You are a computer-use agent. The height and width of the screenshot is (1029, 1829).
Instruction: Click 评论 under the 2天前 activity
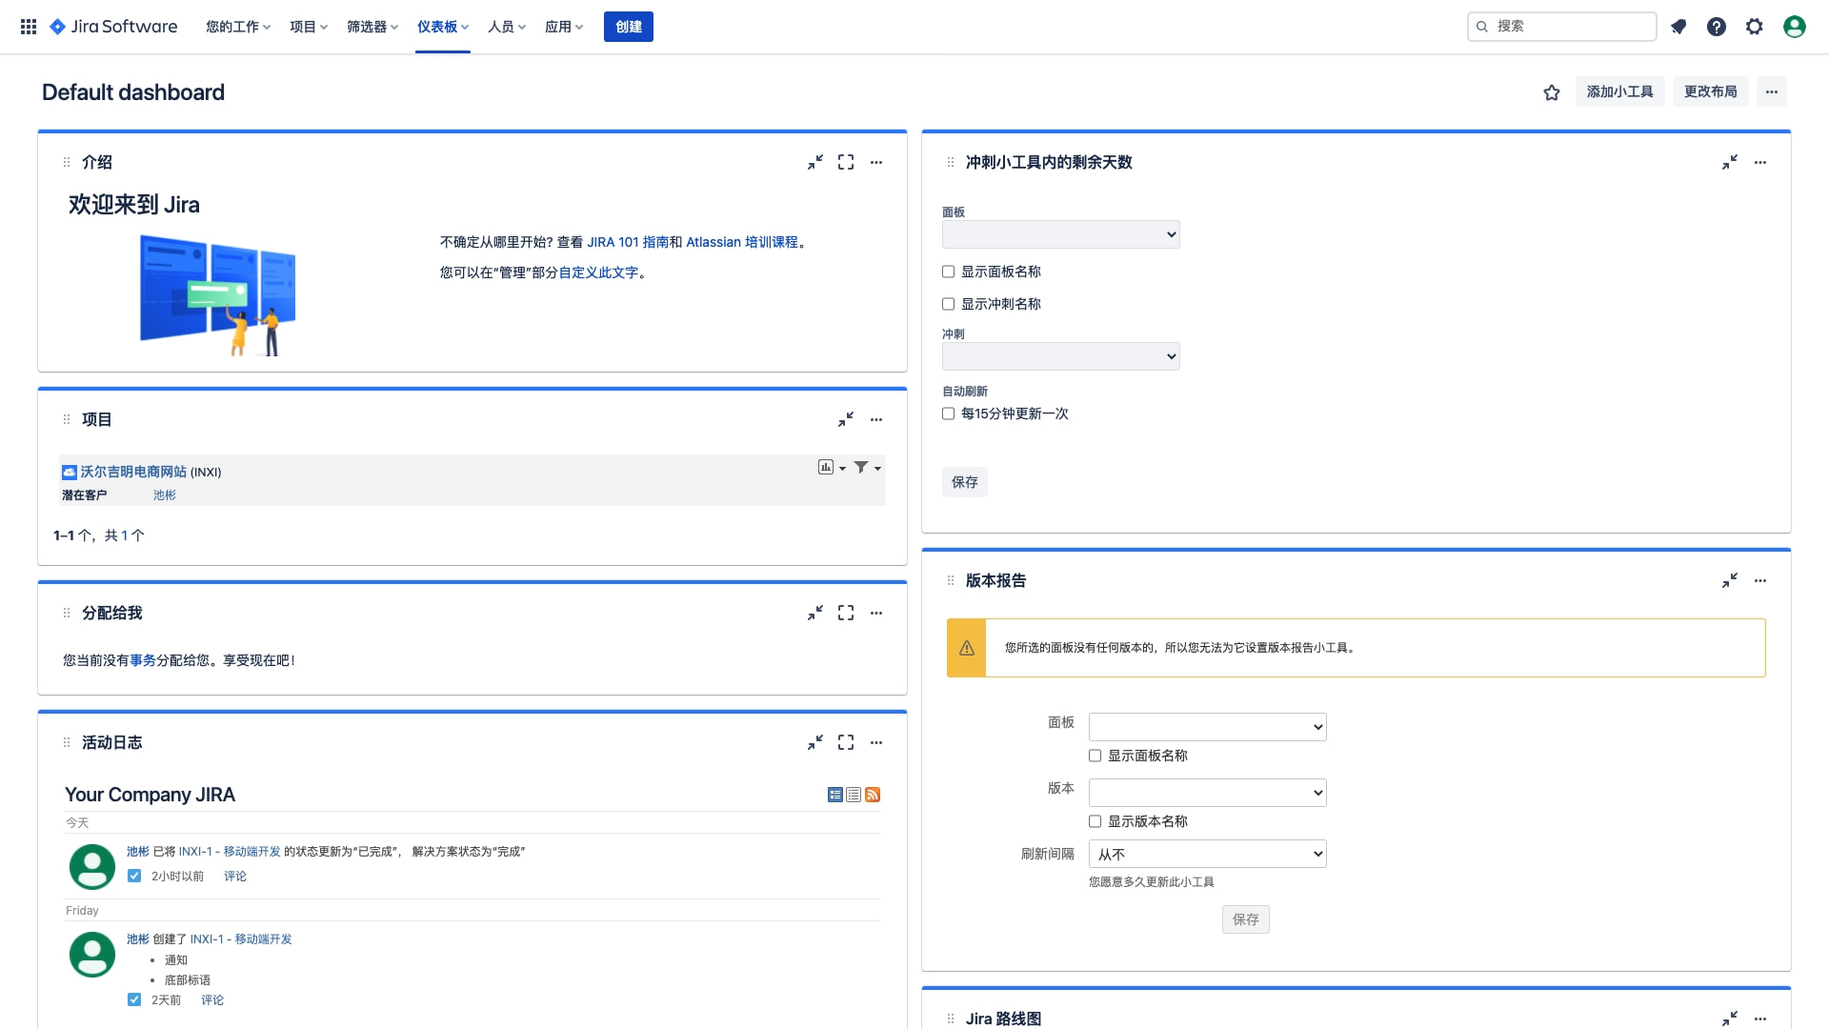click(x=212, y=1000)
